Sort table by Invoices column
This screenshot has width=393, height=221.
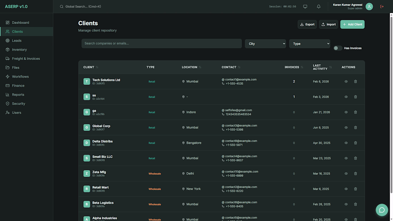coord(302,67)
